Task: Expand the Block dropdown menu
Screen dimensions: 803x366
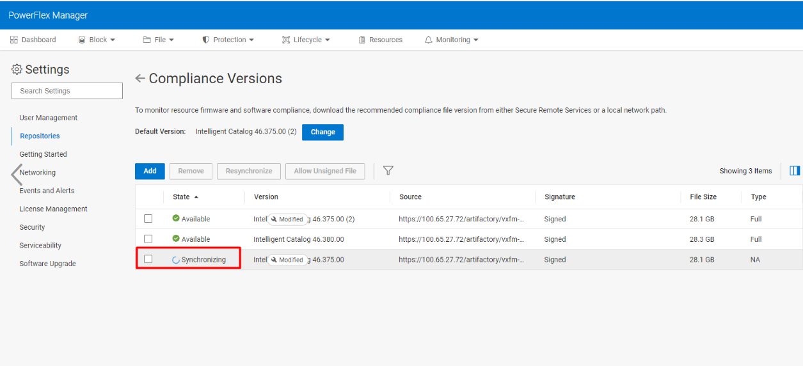Action: (x=97, y=40)
